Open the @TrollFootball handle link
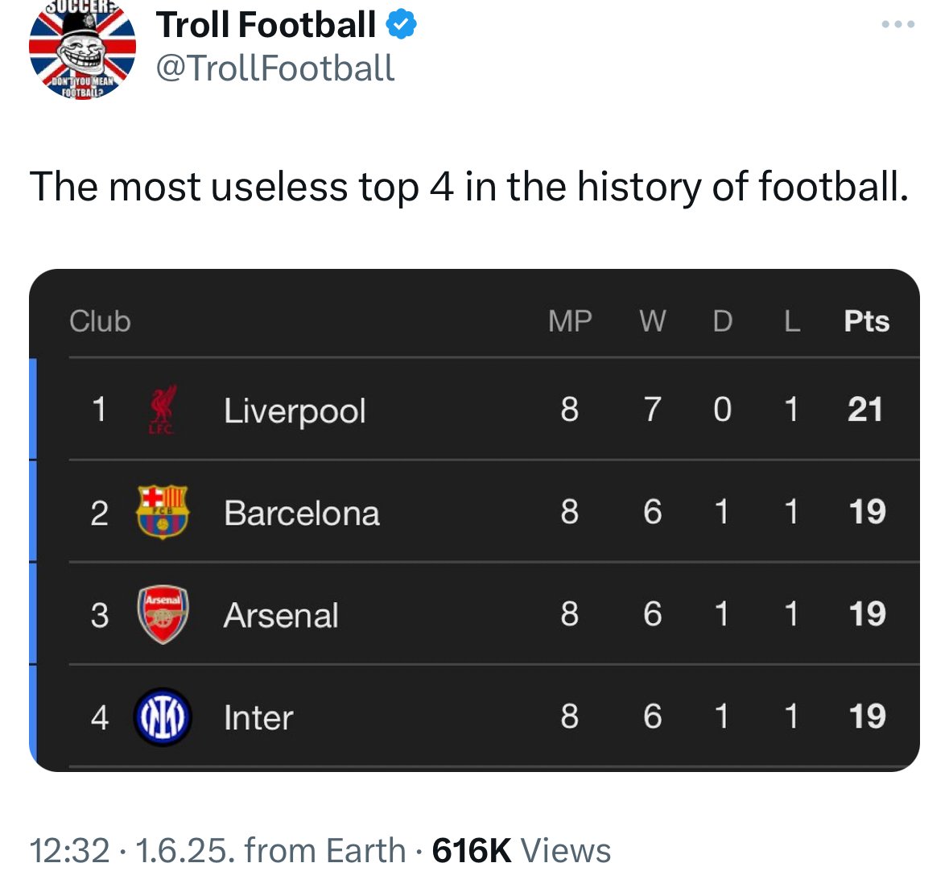 click(x=275, y=68)
